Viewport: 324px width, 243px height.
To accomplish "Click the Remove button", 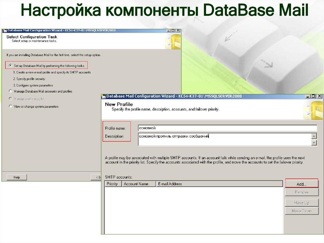I will [x=301, y=192].
